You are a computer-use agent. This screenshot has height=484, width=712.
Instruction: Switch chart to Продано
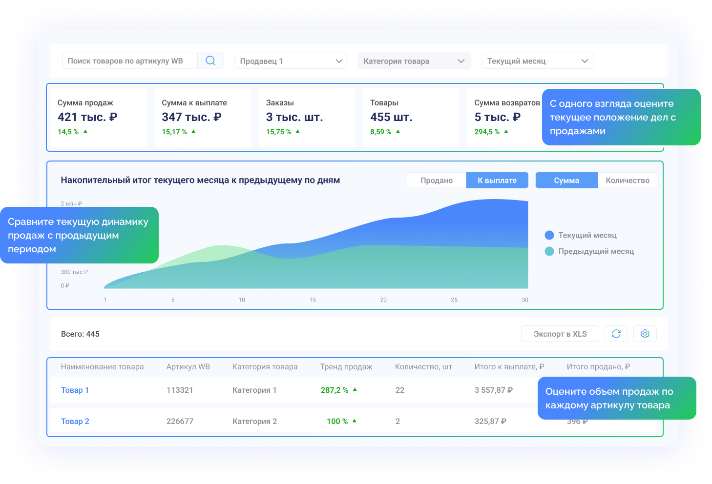point(437,180)
